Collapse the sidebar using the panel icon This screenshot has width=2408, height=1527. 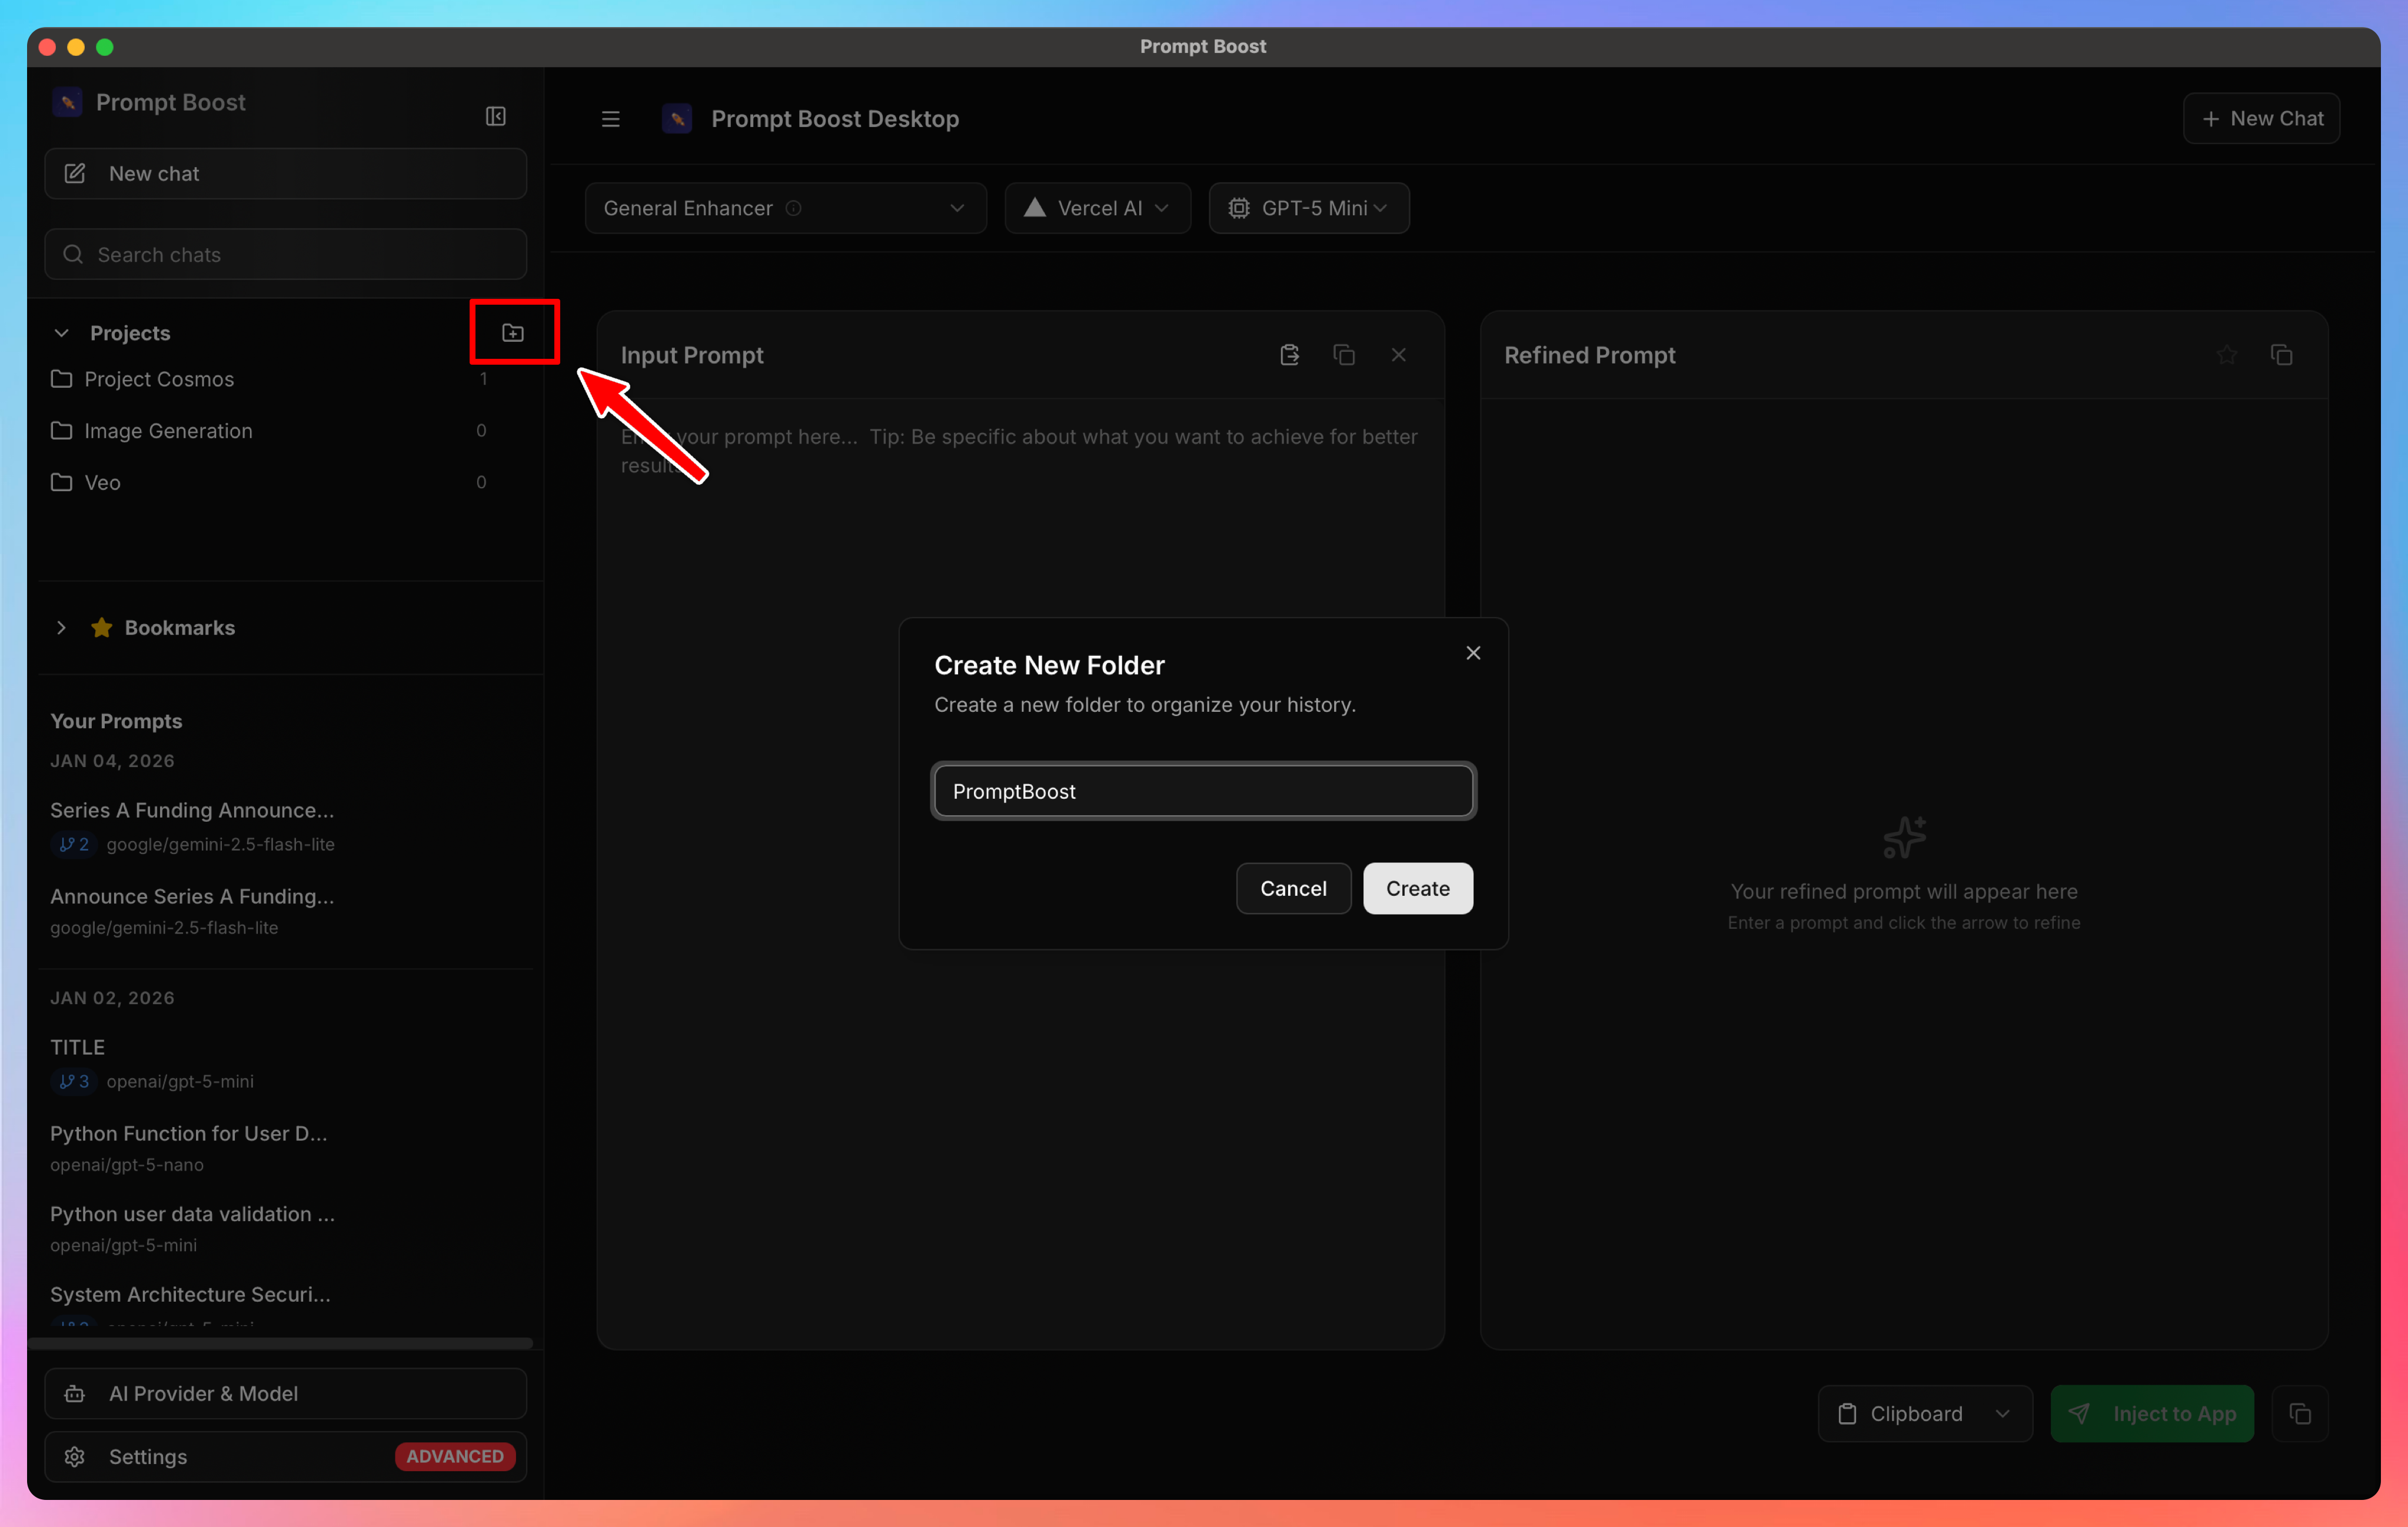coord(495,115)
